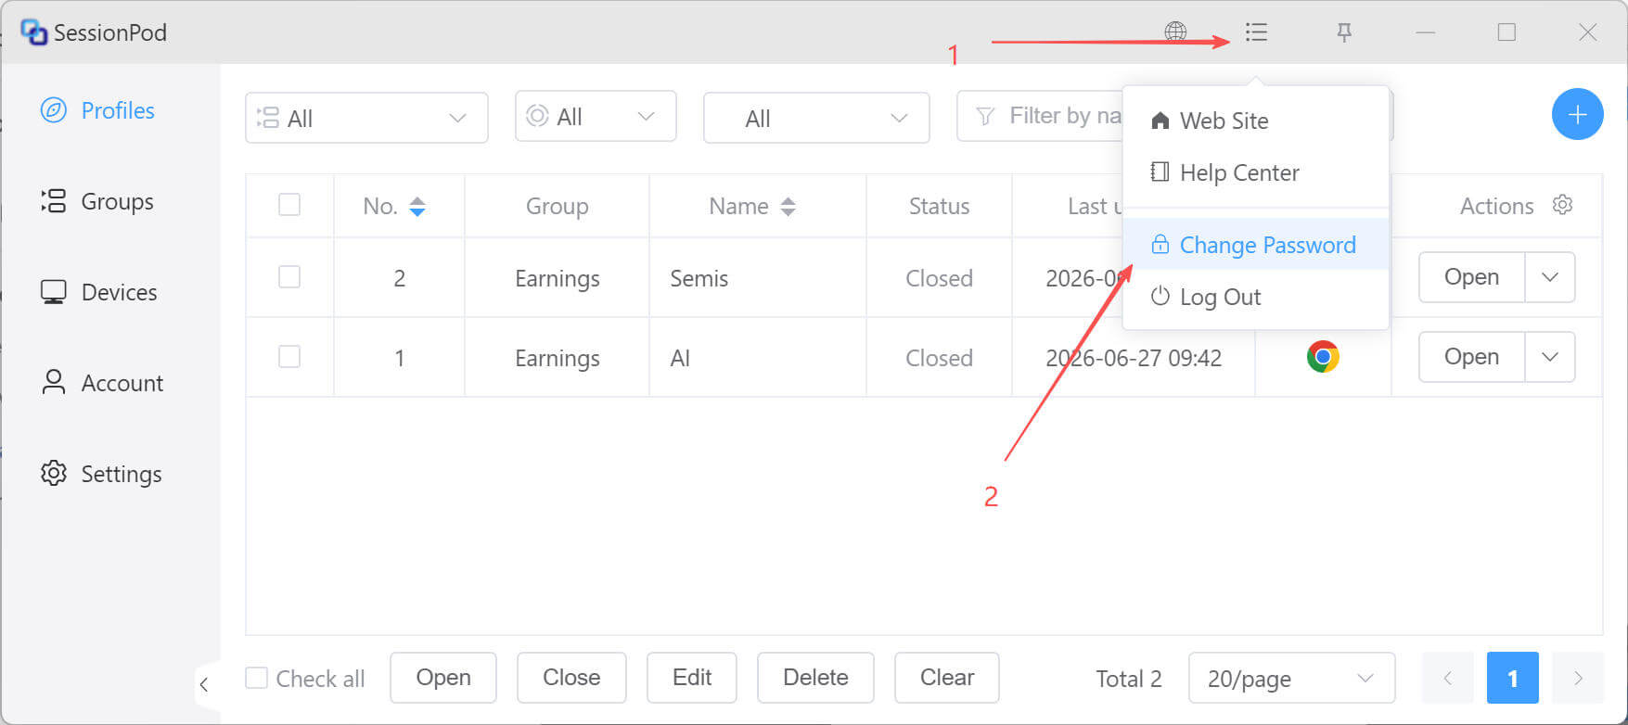
Task: Click the globe language icon in title bar
Action: pos(1175,32)
